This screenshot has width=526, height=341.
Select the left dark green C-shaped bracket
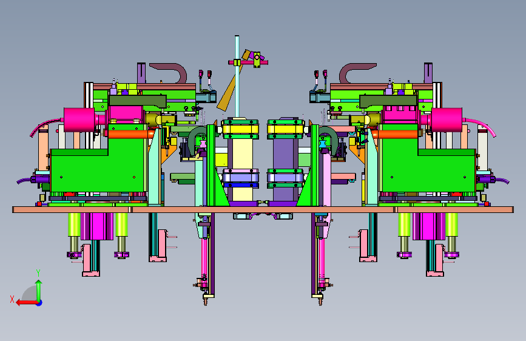pos(197,140)
